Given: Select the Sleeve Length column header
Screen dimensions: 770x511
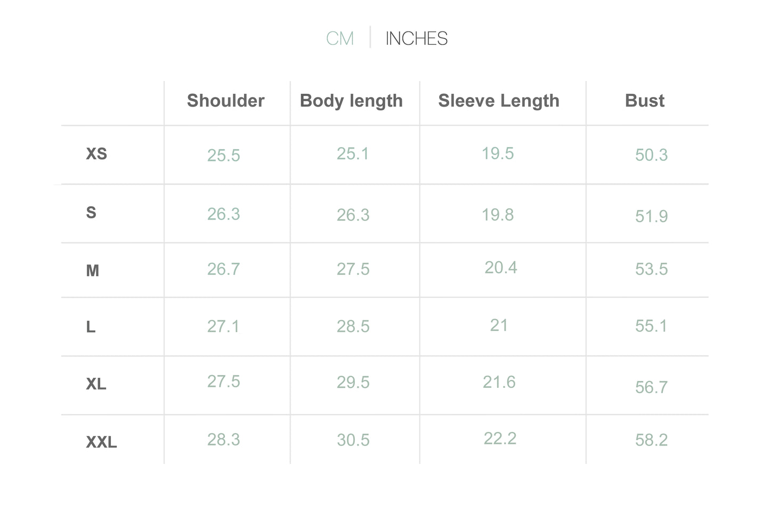Looking at the screenshot, I should pyautogui.click(x=499, y=101).
